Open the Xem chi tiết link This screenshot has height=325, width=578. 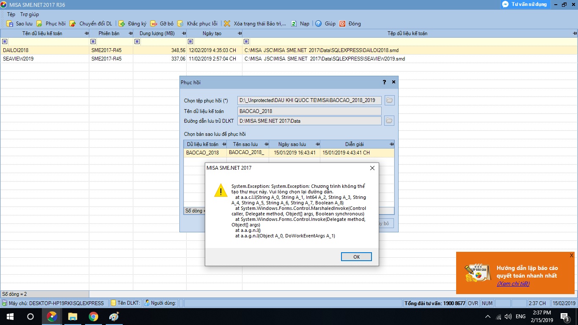pyautogui.click(x=513, y=284)
